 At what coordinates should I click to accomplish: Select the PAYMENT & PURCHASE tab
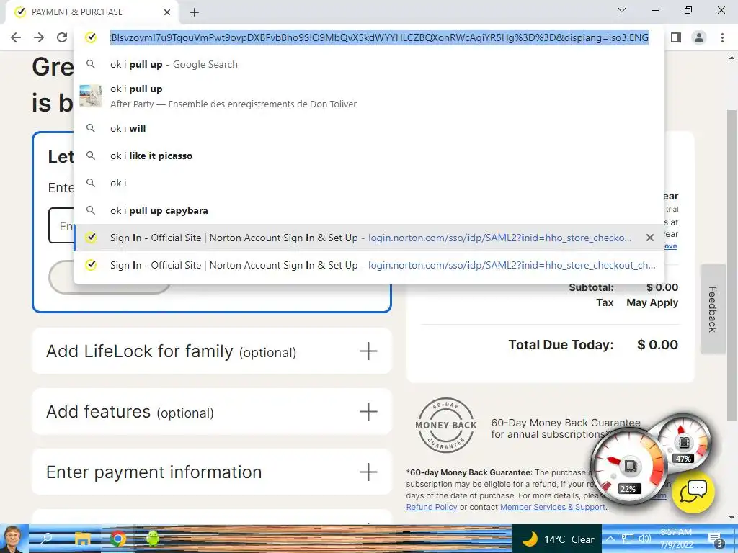click(93, 12)
